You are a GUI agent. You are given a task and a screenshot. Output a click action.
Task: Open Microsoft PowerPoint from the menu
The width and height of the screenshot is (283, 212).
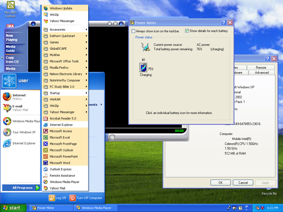65,157
